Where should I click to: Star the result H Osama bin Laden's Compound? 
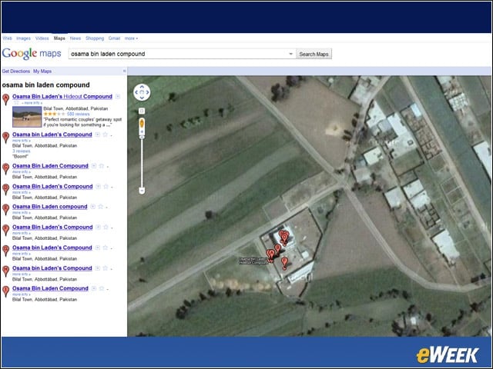click(106, 268)
